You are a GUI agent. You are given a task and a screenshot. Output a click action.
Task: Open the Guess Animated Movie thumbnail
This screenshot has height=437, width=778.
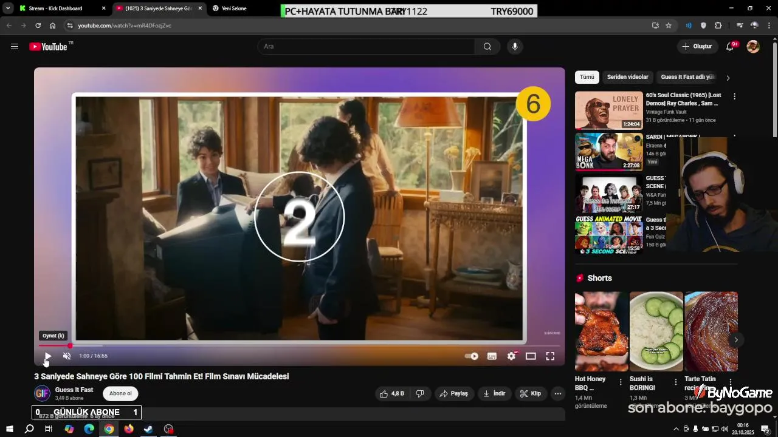(609, 234)
